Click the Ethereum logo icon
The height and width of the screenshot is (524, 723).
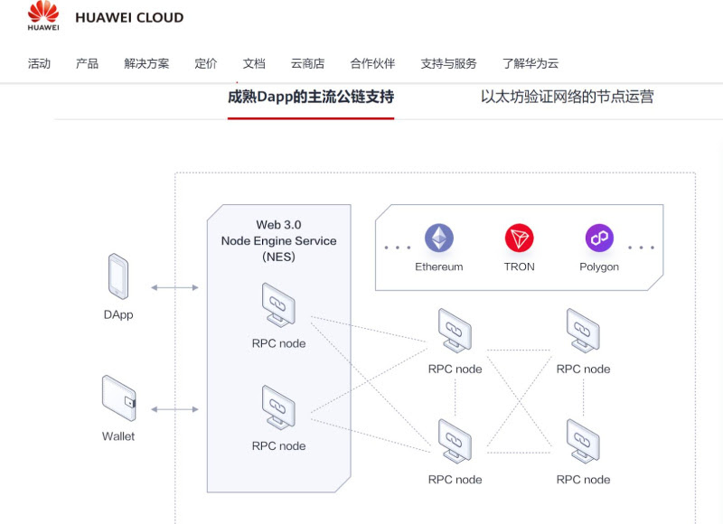(x=439, y=238)
